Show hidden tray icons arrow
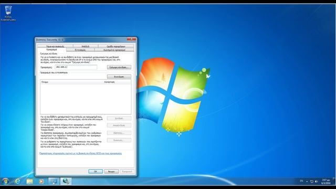336x189 pixels. point(307,182)
